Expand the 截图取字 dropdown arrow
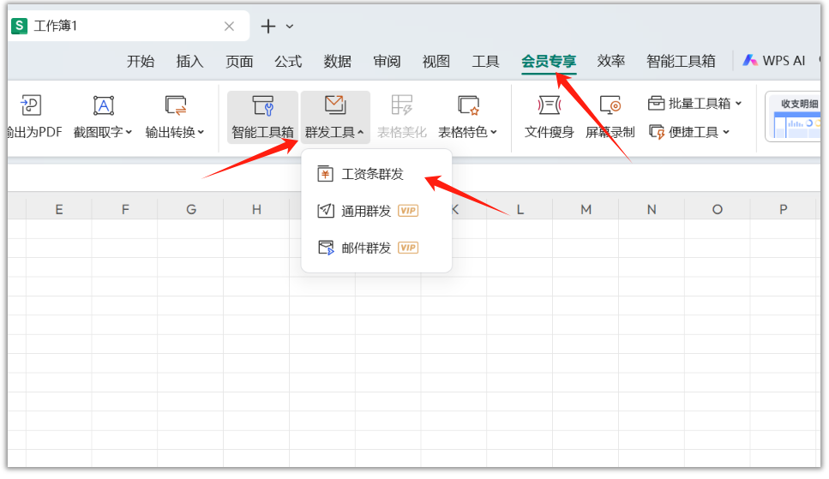Screen dimensions: 829x479 pyautogui.click(x=129, y=132)
